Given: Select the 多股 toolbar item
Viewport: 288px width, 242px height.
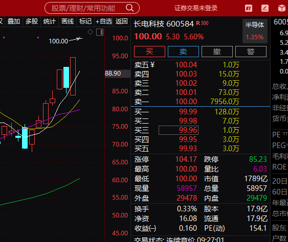Looking at the screenshot, I should point(32,21).
